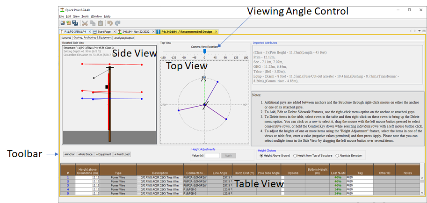Click the +Anchor button

tap(69, 154)
